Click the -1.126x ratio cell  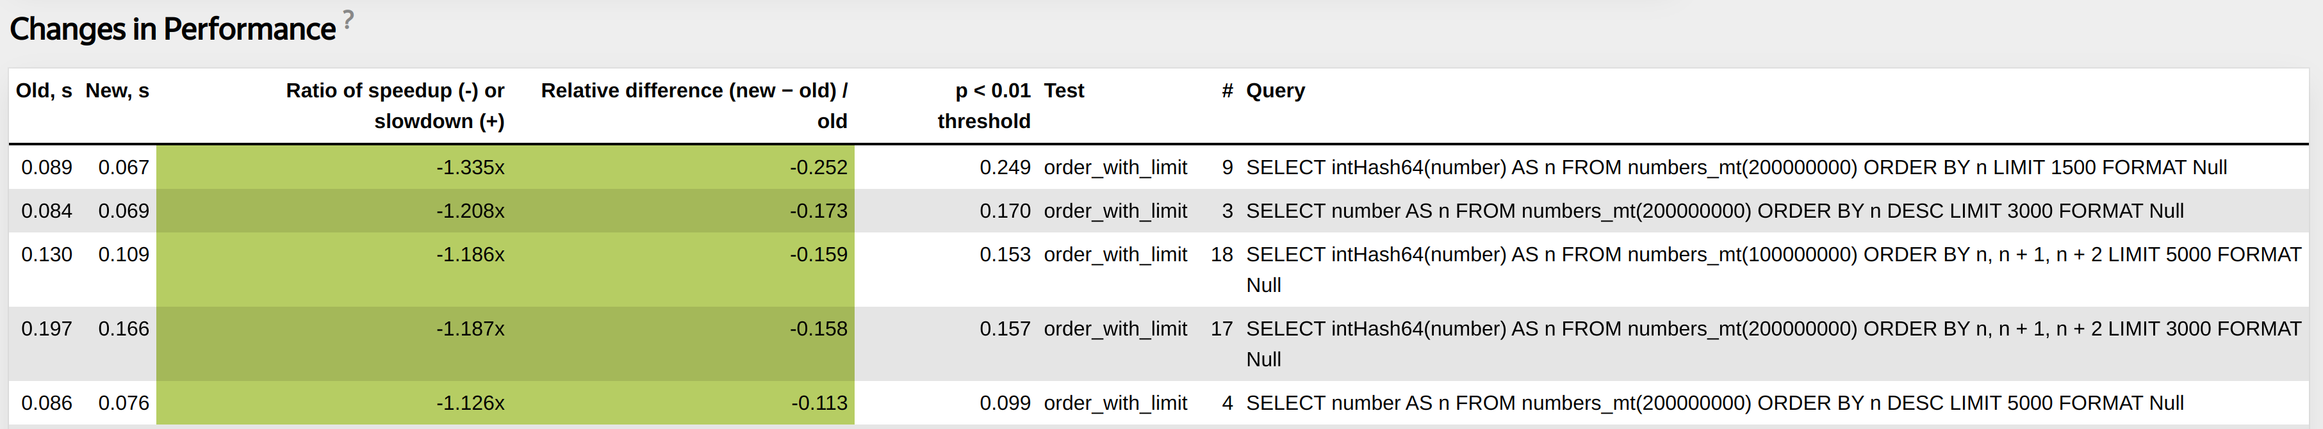pyautogui.click(x=470, y=403)
